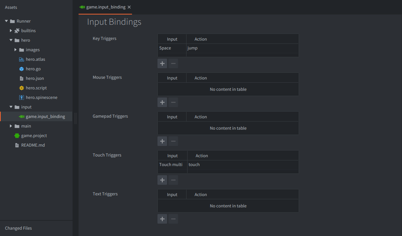Expand the builtins folder
This screenshot has width=402, height=236.
click(x=11, y=30)
